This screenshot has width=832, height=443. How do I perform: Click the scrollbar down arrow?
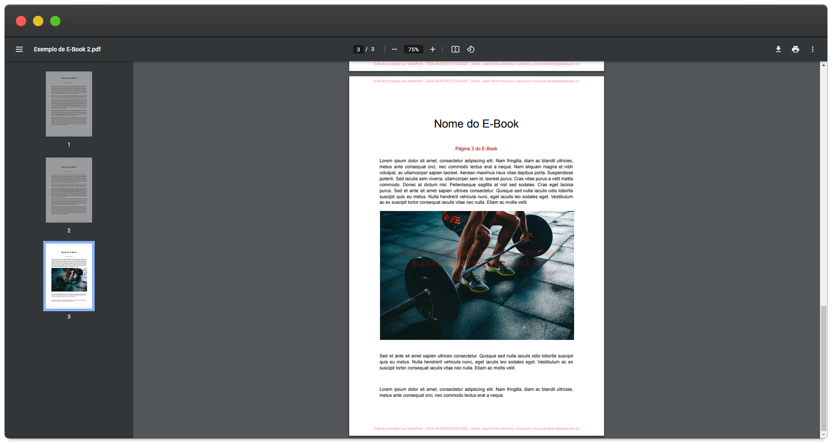coord(823,435)
